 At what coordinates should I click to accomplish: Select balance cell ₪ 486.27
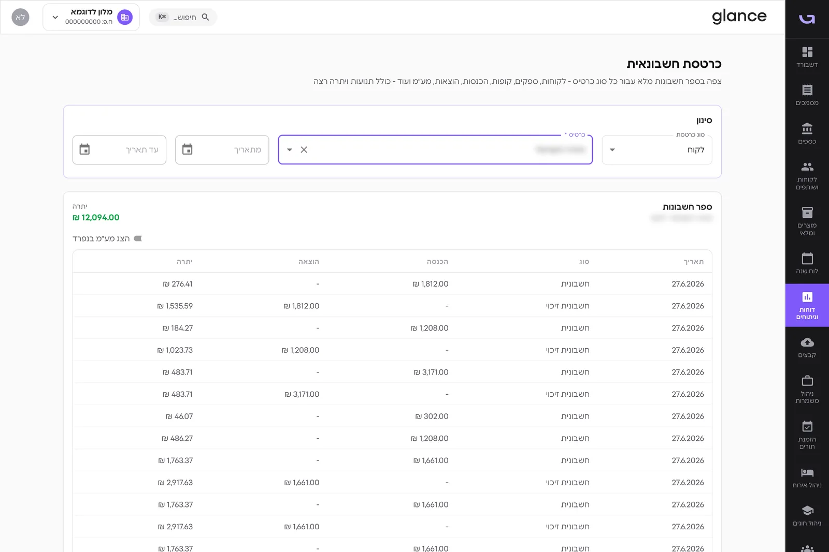coord(177,439)
